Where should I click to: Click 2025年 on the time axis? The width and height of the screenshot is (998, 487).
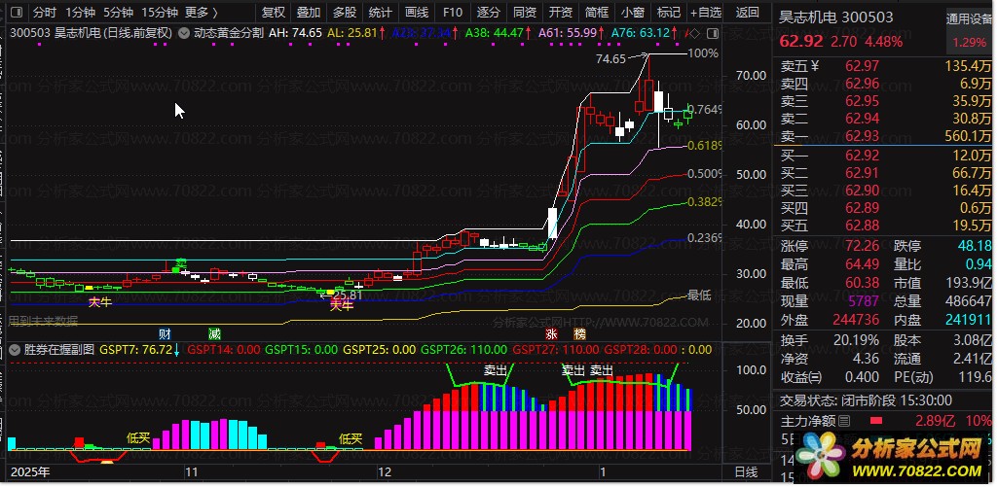tap(30, 471)
